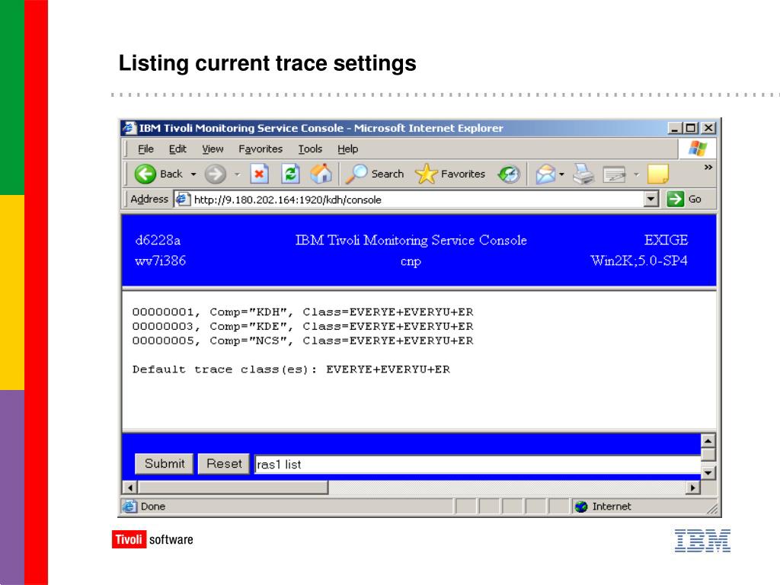Click the green Go arrow button
The width and height of the screenshot is (780, 585).
[675, 199]
